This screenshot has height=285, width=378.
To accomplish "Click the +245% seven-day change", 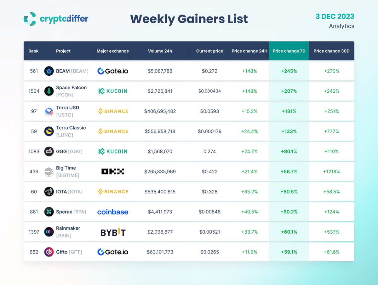I will 289,71.
